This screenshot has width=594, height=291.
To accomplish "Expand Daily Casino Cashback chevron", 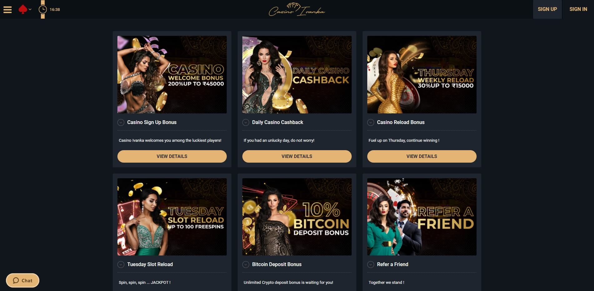I will (246, 122).
